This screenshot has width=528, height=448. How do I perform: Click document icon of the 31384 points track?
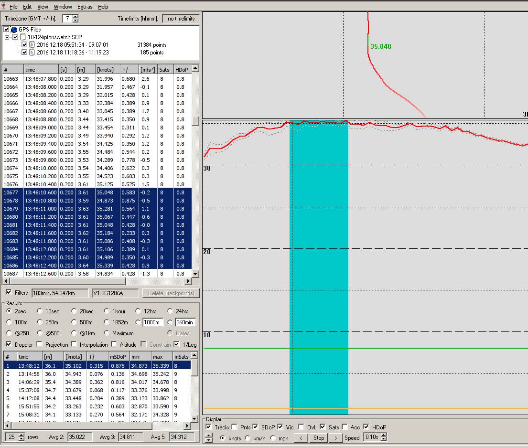pos(31,44)
